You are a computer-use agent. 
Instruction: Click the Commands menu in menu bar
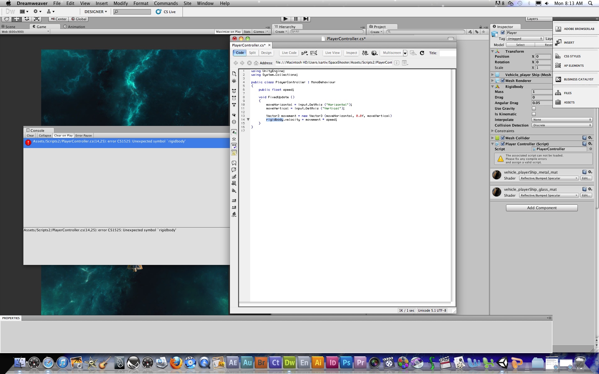(166, 4)
